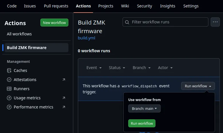
Task: Toggle the Run workflow dropdown button
Action: (198, 86)
